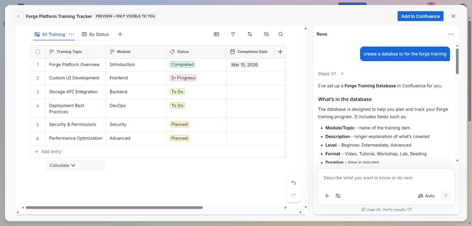Open the Auto model selector

pos(427,196)
